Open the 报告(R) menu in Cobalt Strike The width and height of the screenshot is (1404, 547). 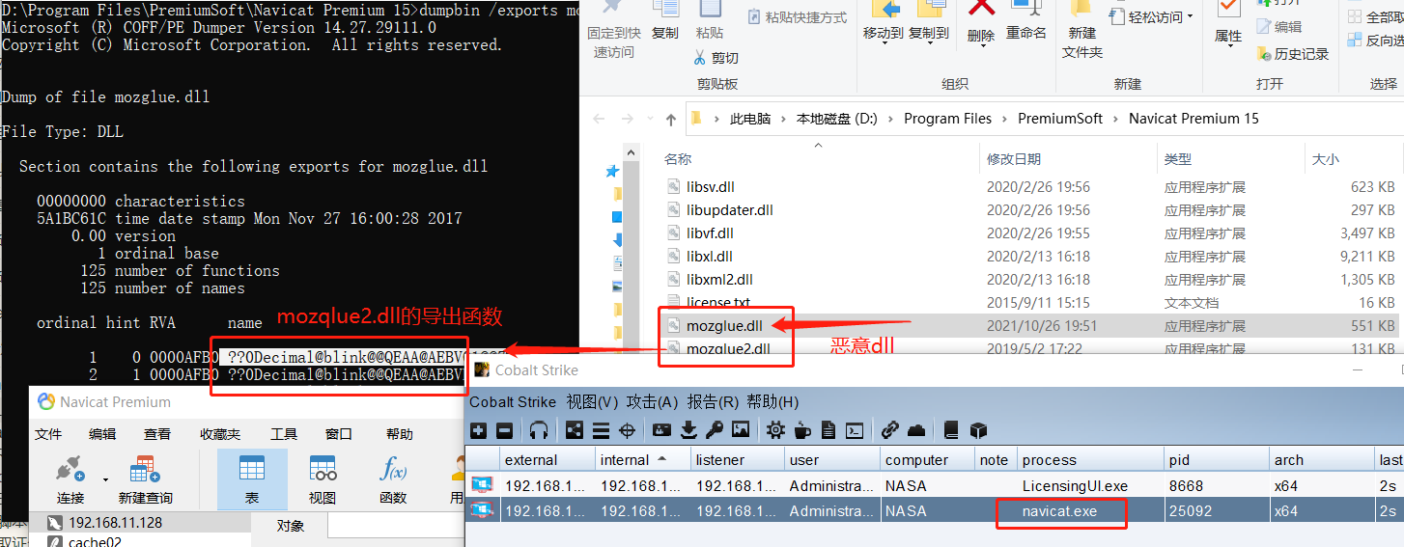click(712, 401)
